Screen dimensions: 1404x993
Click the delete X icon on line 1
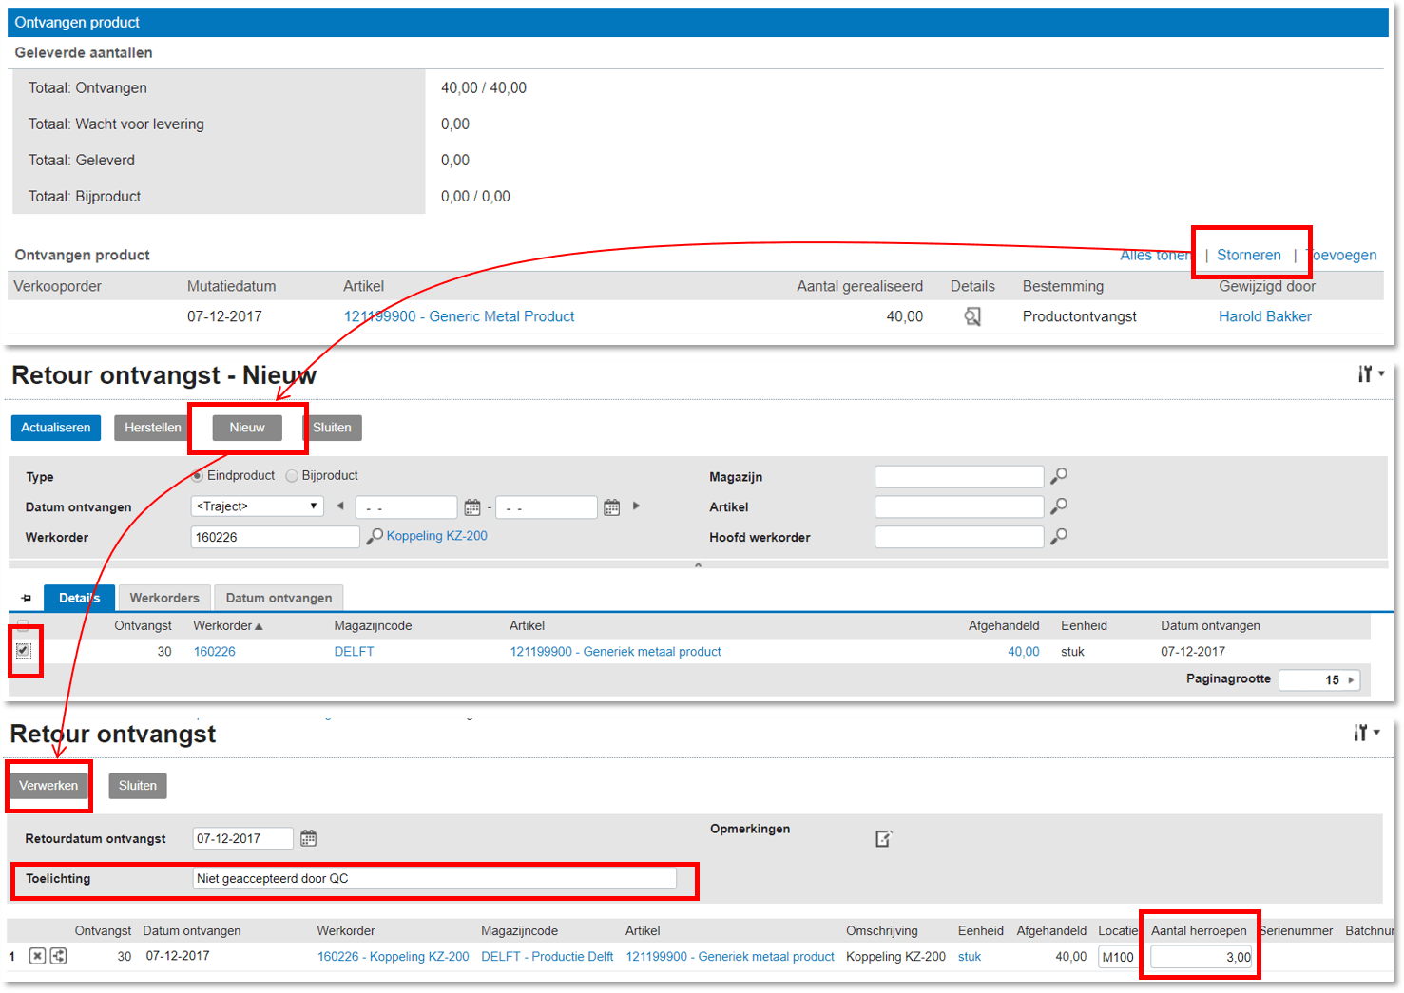coord(37,956)
